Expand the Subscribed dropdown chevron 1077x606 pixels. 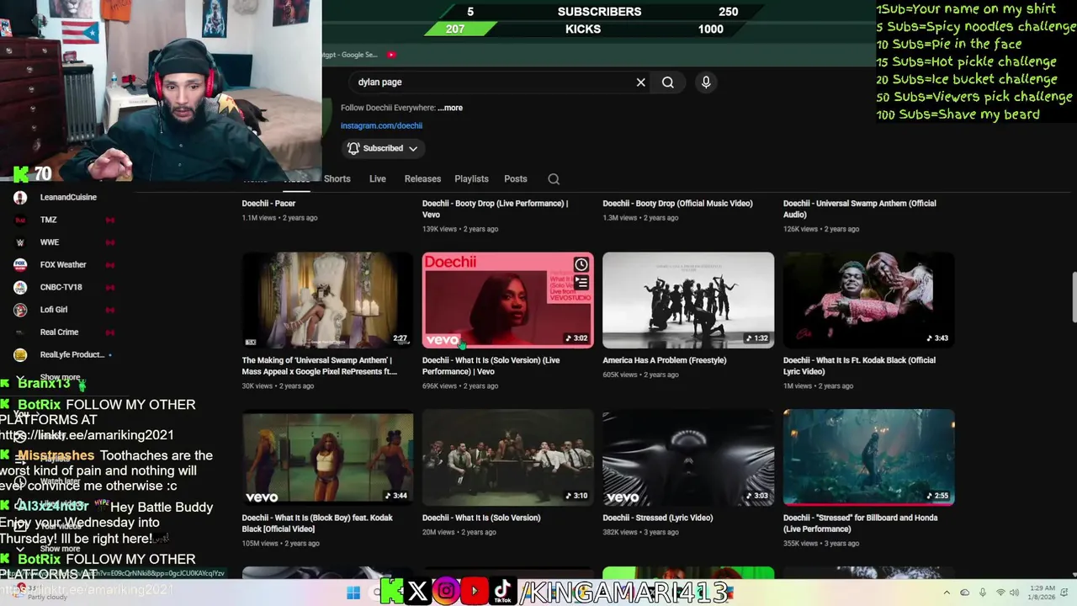tap(413, 148)
